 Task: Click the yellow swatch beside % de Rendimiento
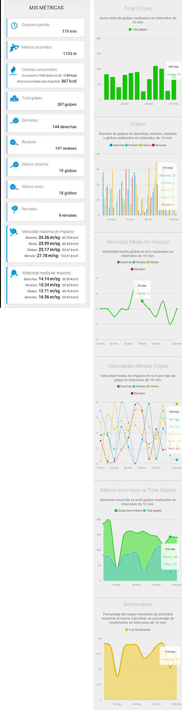pyautogui.click(x=126, y=630)
